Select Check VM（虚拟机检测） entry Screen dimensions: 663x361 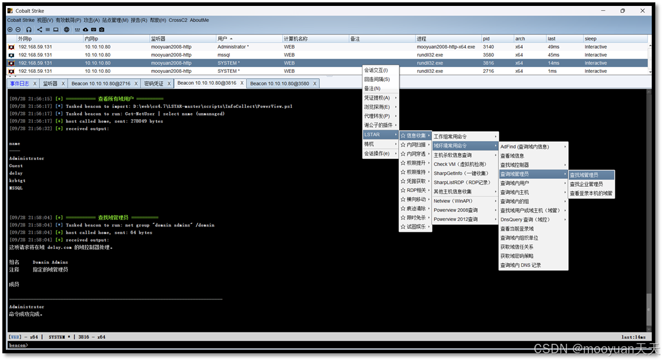click(x=466, y=164)
